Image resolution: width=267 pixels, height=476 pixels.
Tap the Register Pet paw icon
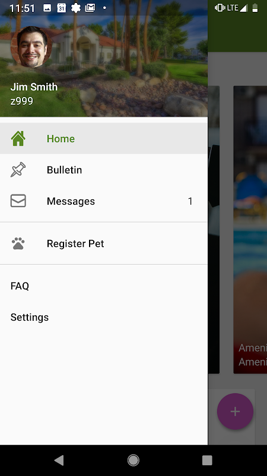18,243
